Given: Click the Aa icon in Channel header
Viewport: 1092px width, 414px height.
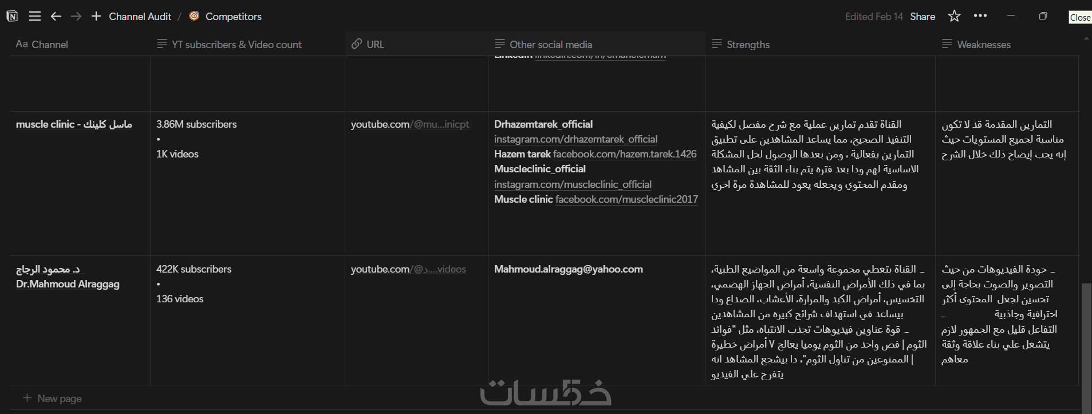Looking at the screenshot, I should pos(22,44).
